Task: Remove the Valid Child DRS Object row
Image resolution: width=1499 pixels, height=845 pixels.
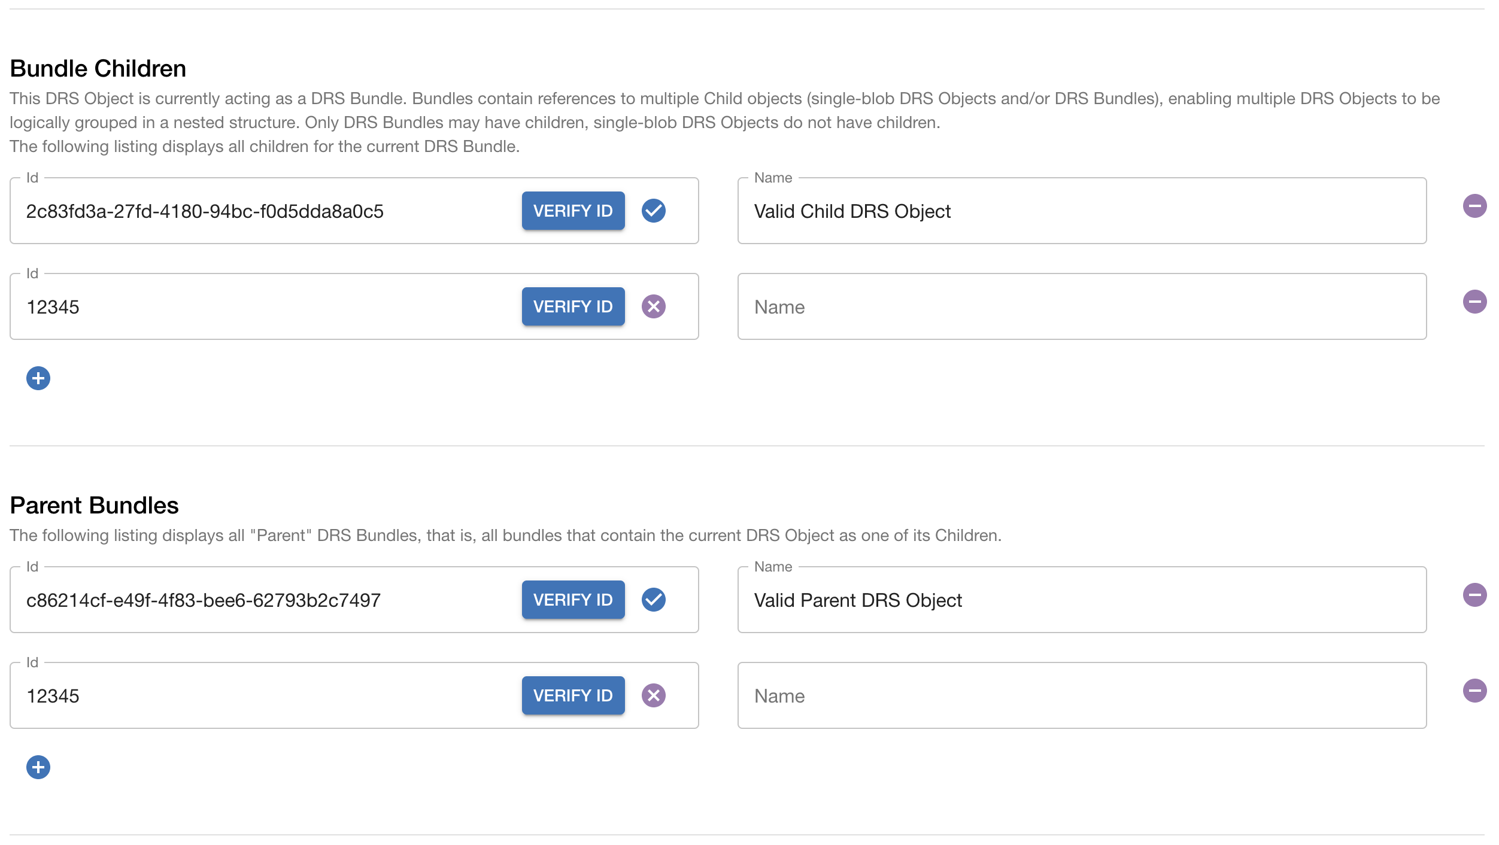Action: 1474,206
